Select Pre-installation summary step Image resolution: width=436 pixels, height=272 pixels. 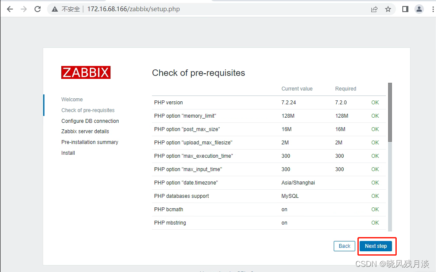[x=90, y=142]
